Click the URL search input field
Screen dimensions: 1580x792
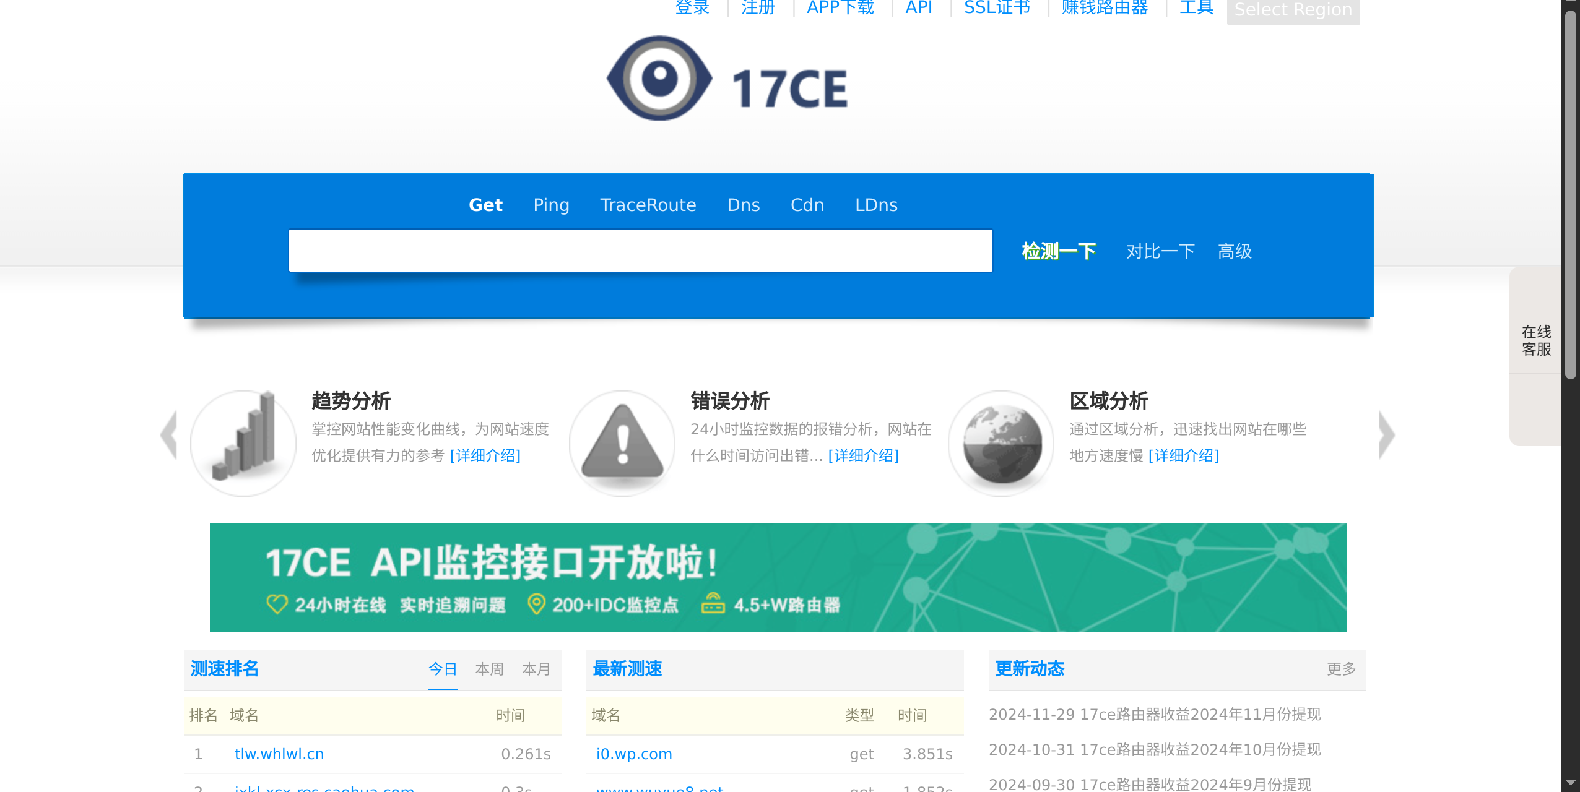click(640, 251)
